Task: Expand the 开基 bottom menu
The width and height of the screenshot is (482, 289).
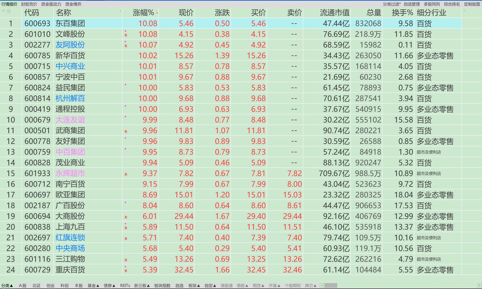Action: tap(275, 286)
